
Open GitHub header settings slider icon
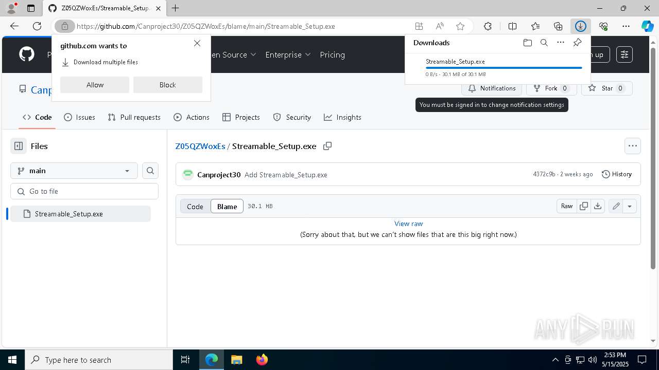(x=625, y=54)
